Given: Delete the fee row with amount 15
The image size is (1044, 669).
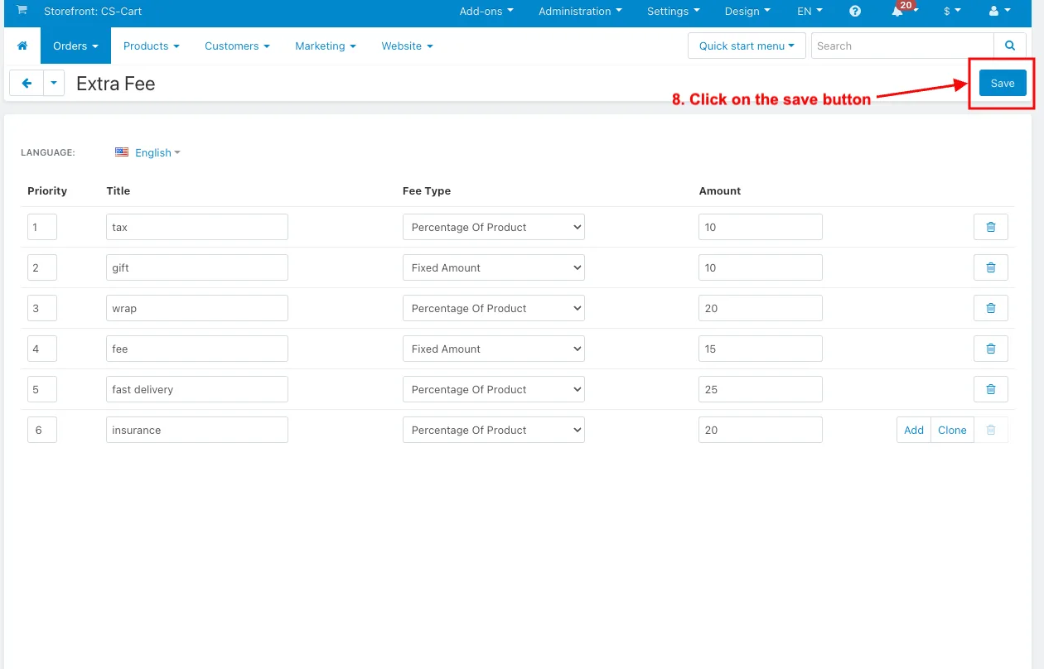Looking at the screenshot, I should [x=991, y=349].
